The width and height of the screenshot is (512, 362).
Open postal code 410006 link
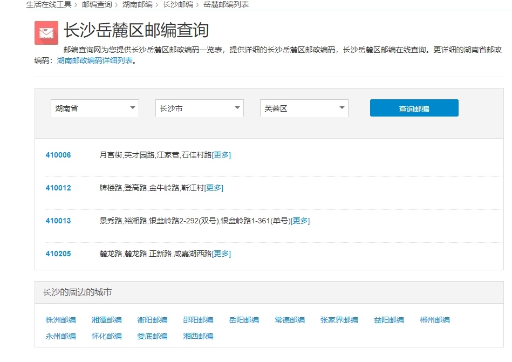click(x=58, y=155)
